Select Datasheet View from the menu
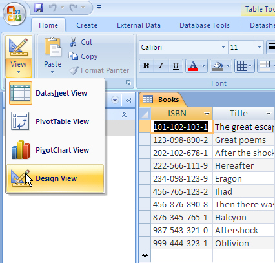 [x=55, y=93]
